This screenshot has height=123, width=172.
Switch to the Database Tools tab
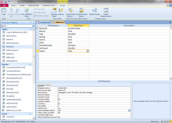tap(49, 5)
